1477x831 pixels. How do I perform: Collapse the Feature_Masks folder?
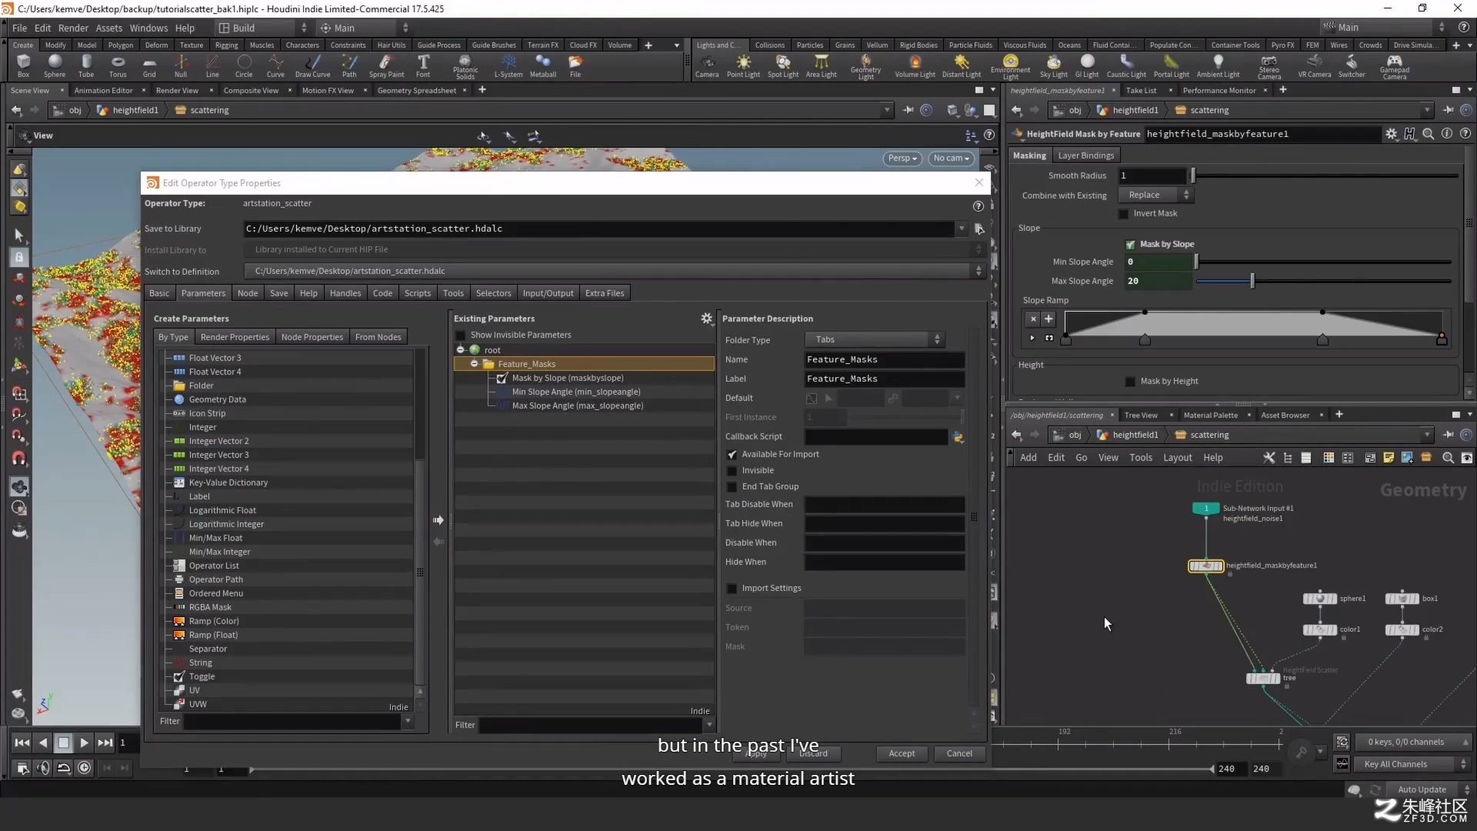pyautogui.click(x=475, y=364)
